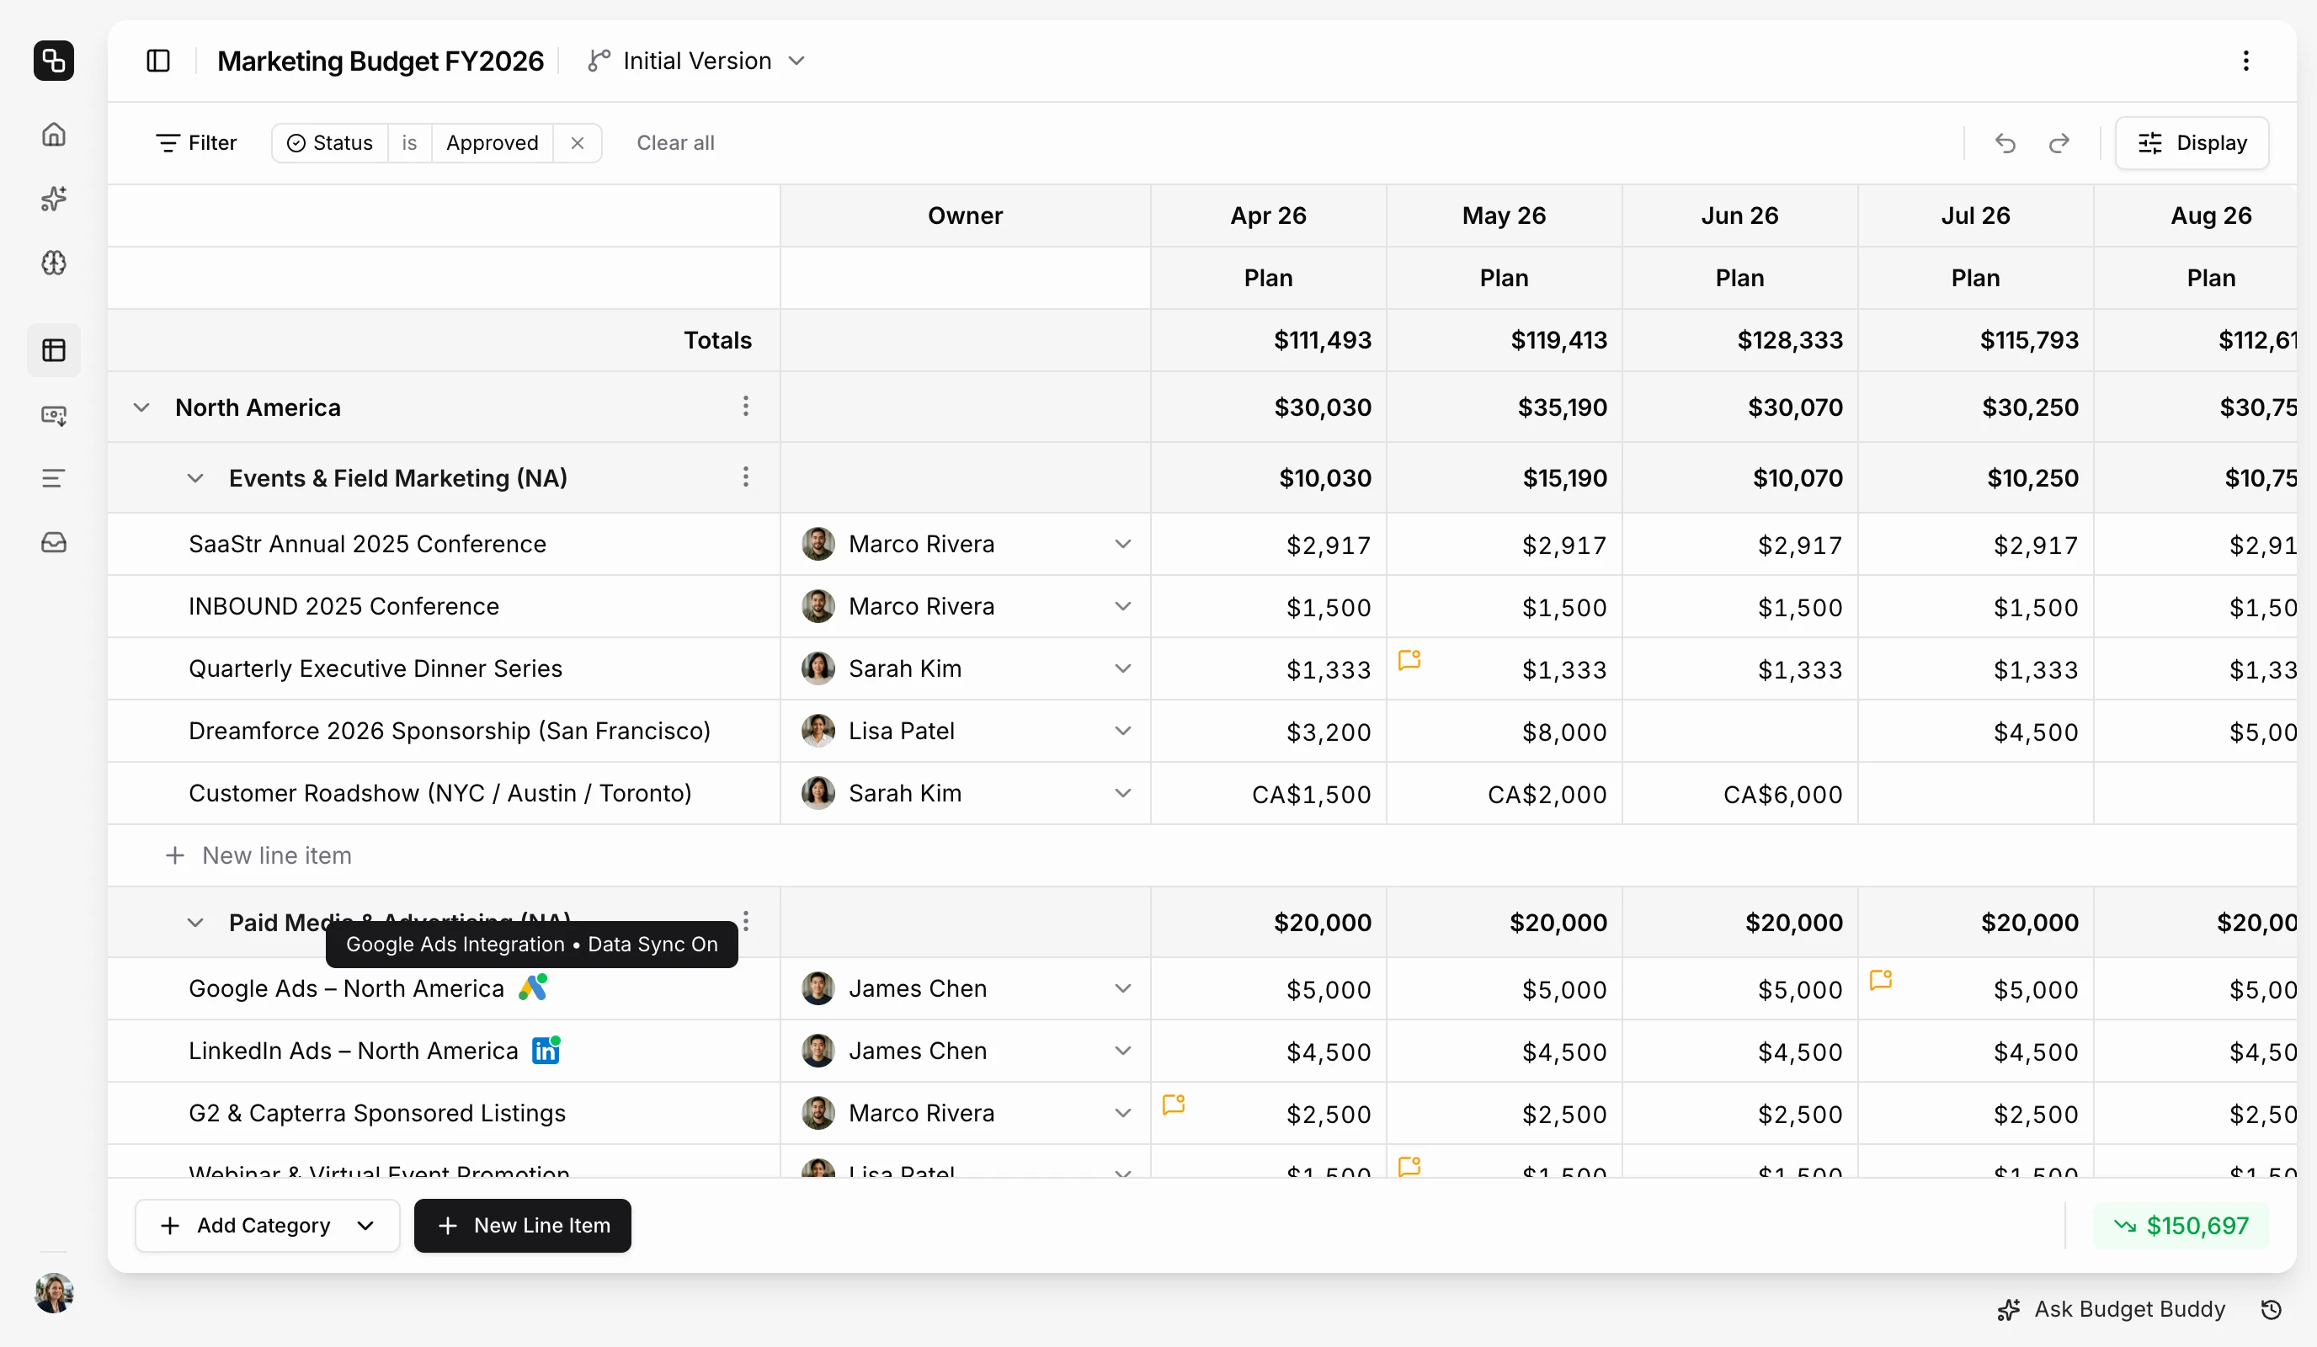The width and height of the screenshot is (2317, 1347).
Task: Click the LinkedIn integration icon
Action: pos(546,1050)
